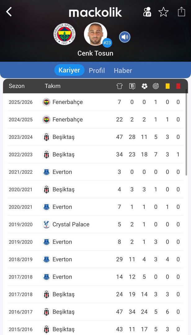Open the Fenerbahçe club crest

coord(64,34)
